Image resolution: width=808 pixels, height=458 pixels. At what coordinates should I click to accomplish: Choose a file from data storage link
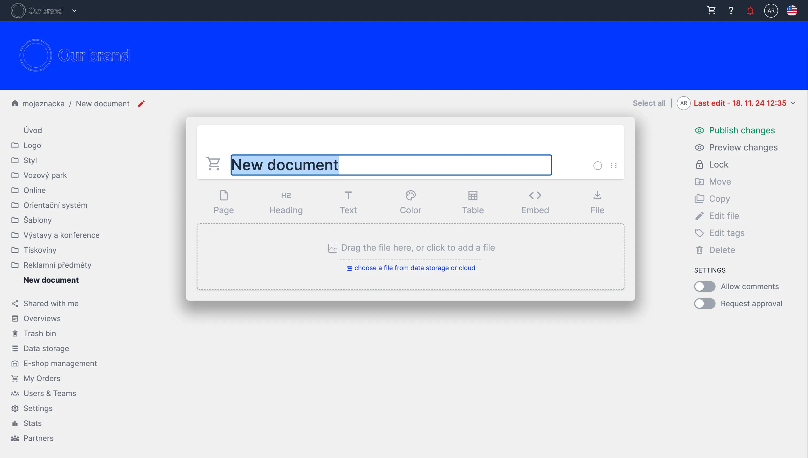pyautogui.click(x=414, y=268)
